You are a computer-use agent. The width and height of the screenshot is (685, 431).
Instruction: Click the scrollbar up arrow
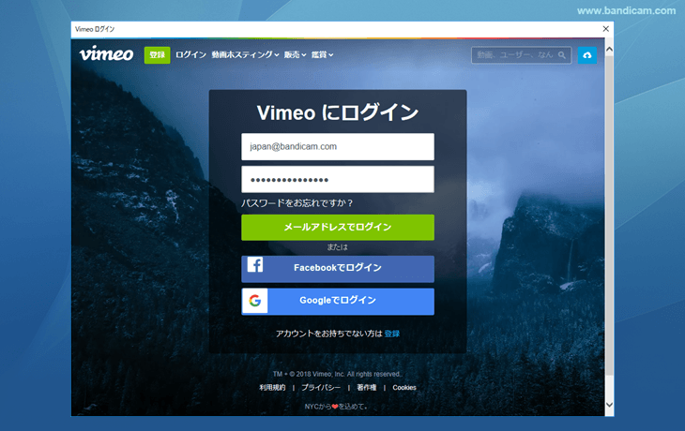[609, 50]
